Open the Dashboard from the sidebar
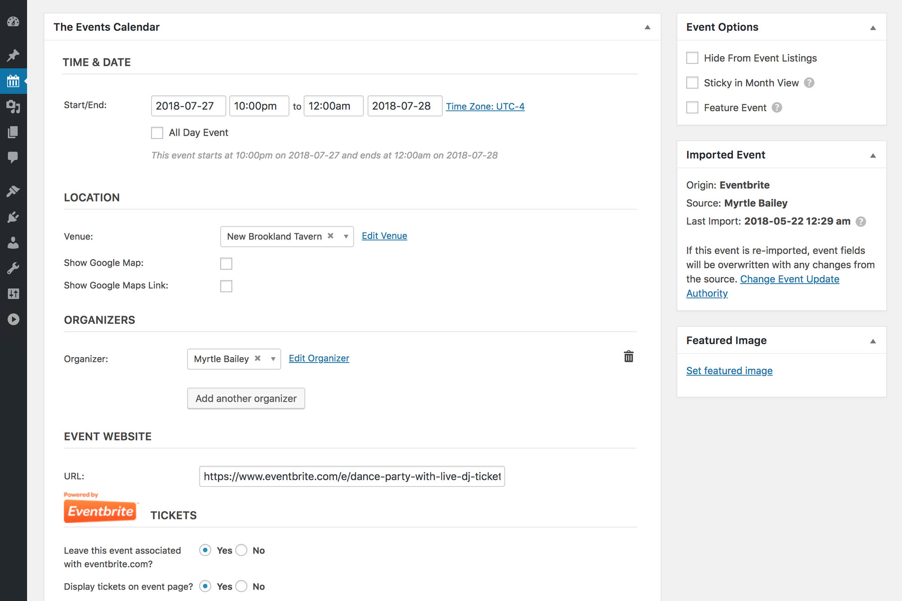This screenshot has height=601, width=902. point(13,22)
